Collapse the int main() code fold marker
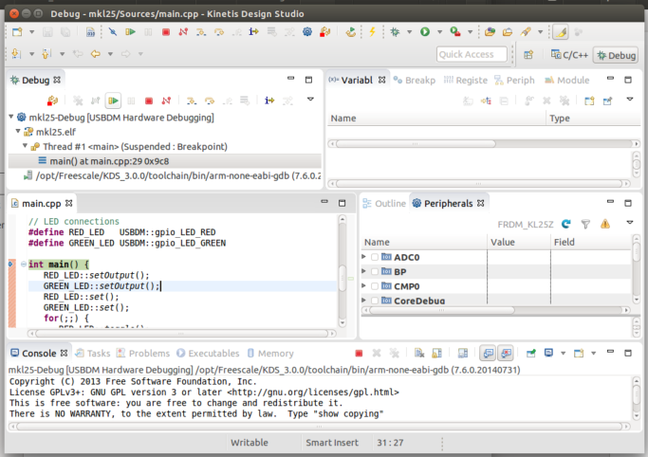Image resolution: width=648 pixels, height=457 pixels. click(24, 265)
